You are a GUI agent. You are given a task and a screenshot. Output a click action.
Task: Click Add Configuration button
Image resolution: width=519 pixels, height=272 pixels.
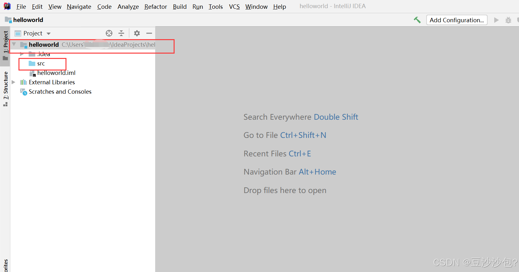(457, 20)
